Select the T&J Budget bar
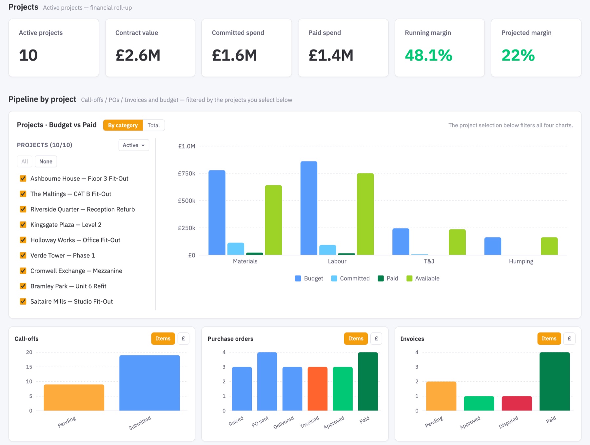This screenshot has width=590, height=445. 401,241
